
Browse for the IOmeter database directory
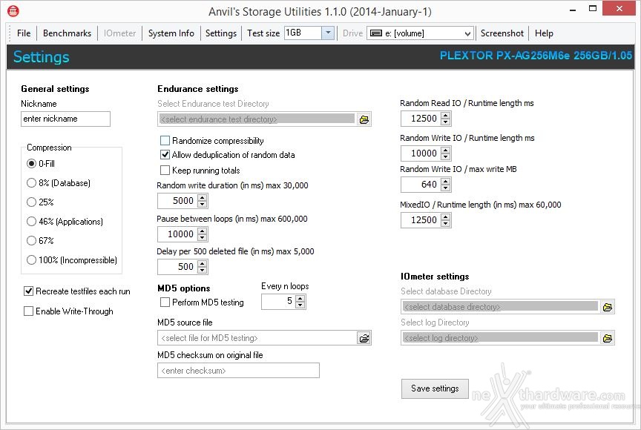pos(608,307)
